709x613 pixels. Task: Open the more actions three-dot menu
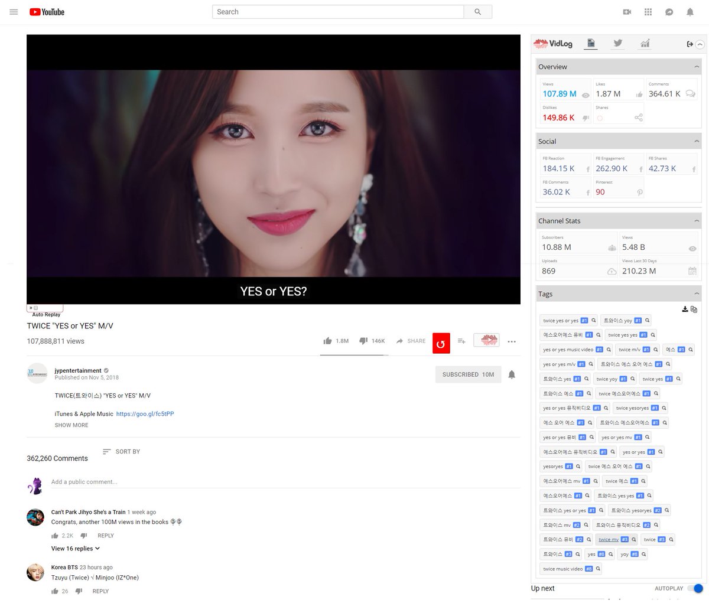point(512,341)
